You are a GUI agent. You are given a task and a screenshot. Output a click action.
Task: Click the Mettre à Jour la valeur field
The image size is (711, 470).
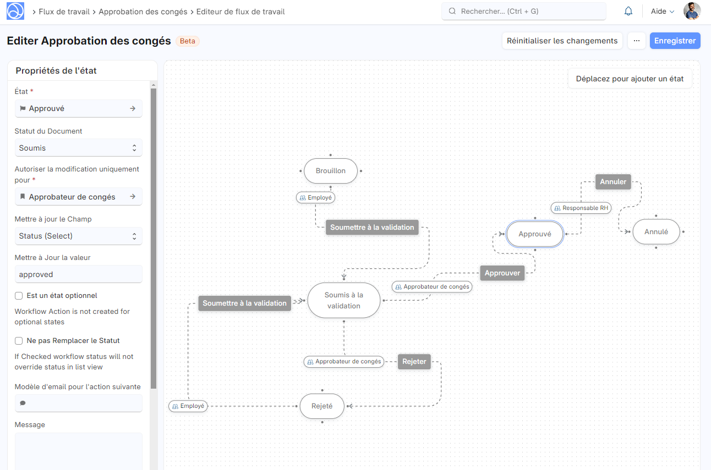(78, 274)
